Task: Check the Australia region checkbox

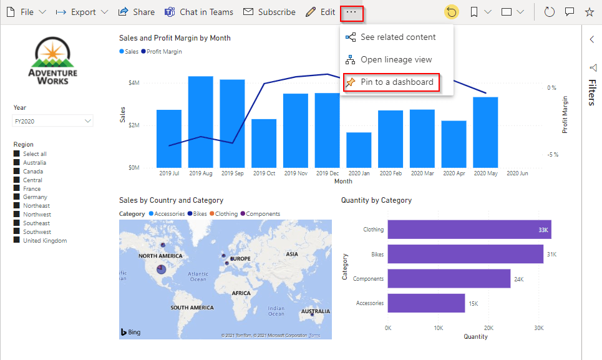Action: 17,163
